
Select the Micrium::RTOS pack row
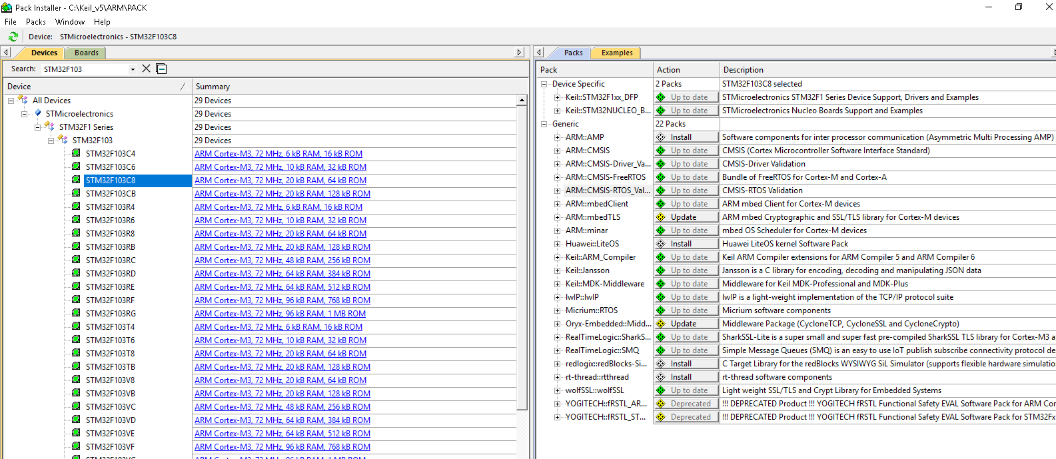592,310
